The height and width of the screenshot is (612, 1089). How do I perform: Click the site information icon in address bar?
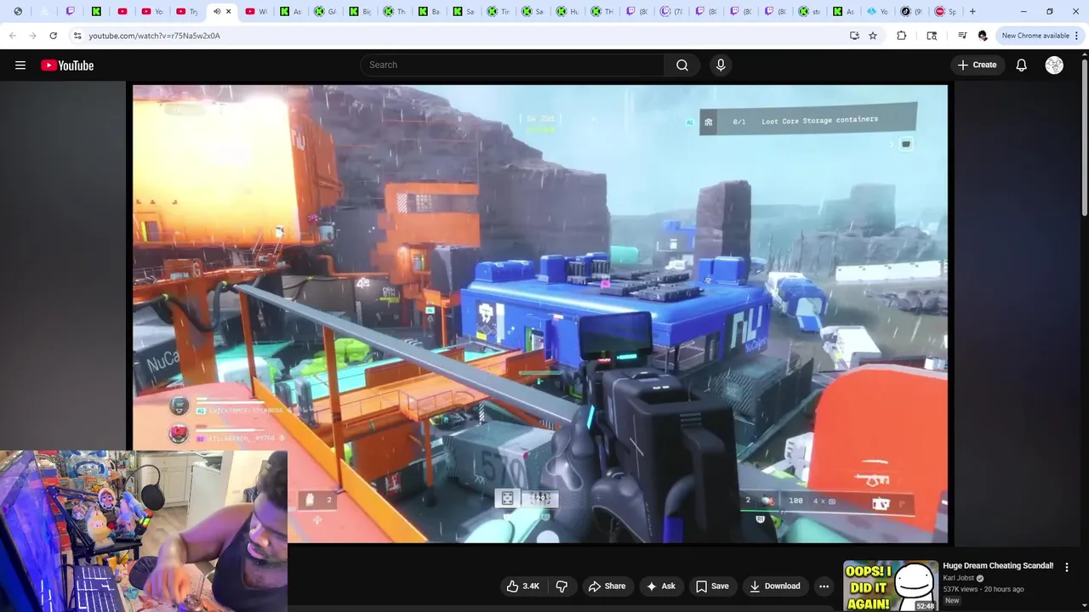click(77, 36)
